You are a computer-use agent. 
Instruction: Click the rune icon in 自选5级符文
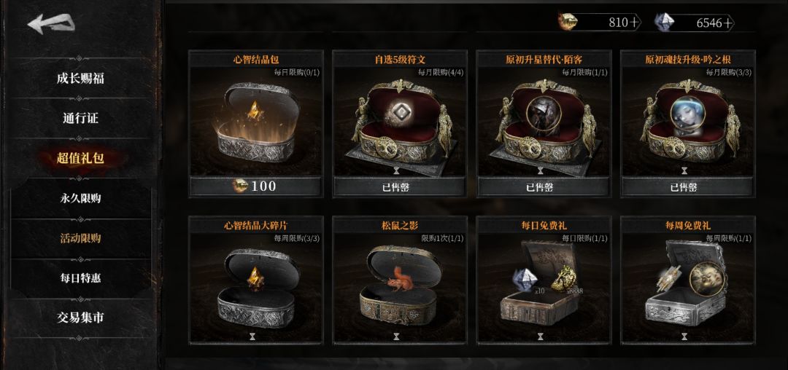pos(399,112)
